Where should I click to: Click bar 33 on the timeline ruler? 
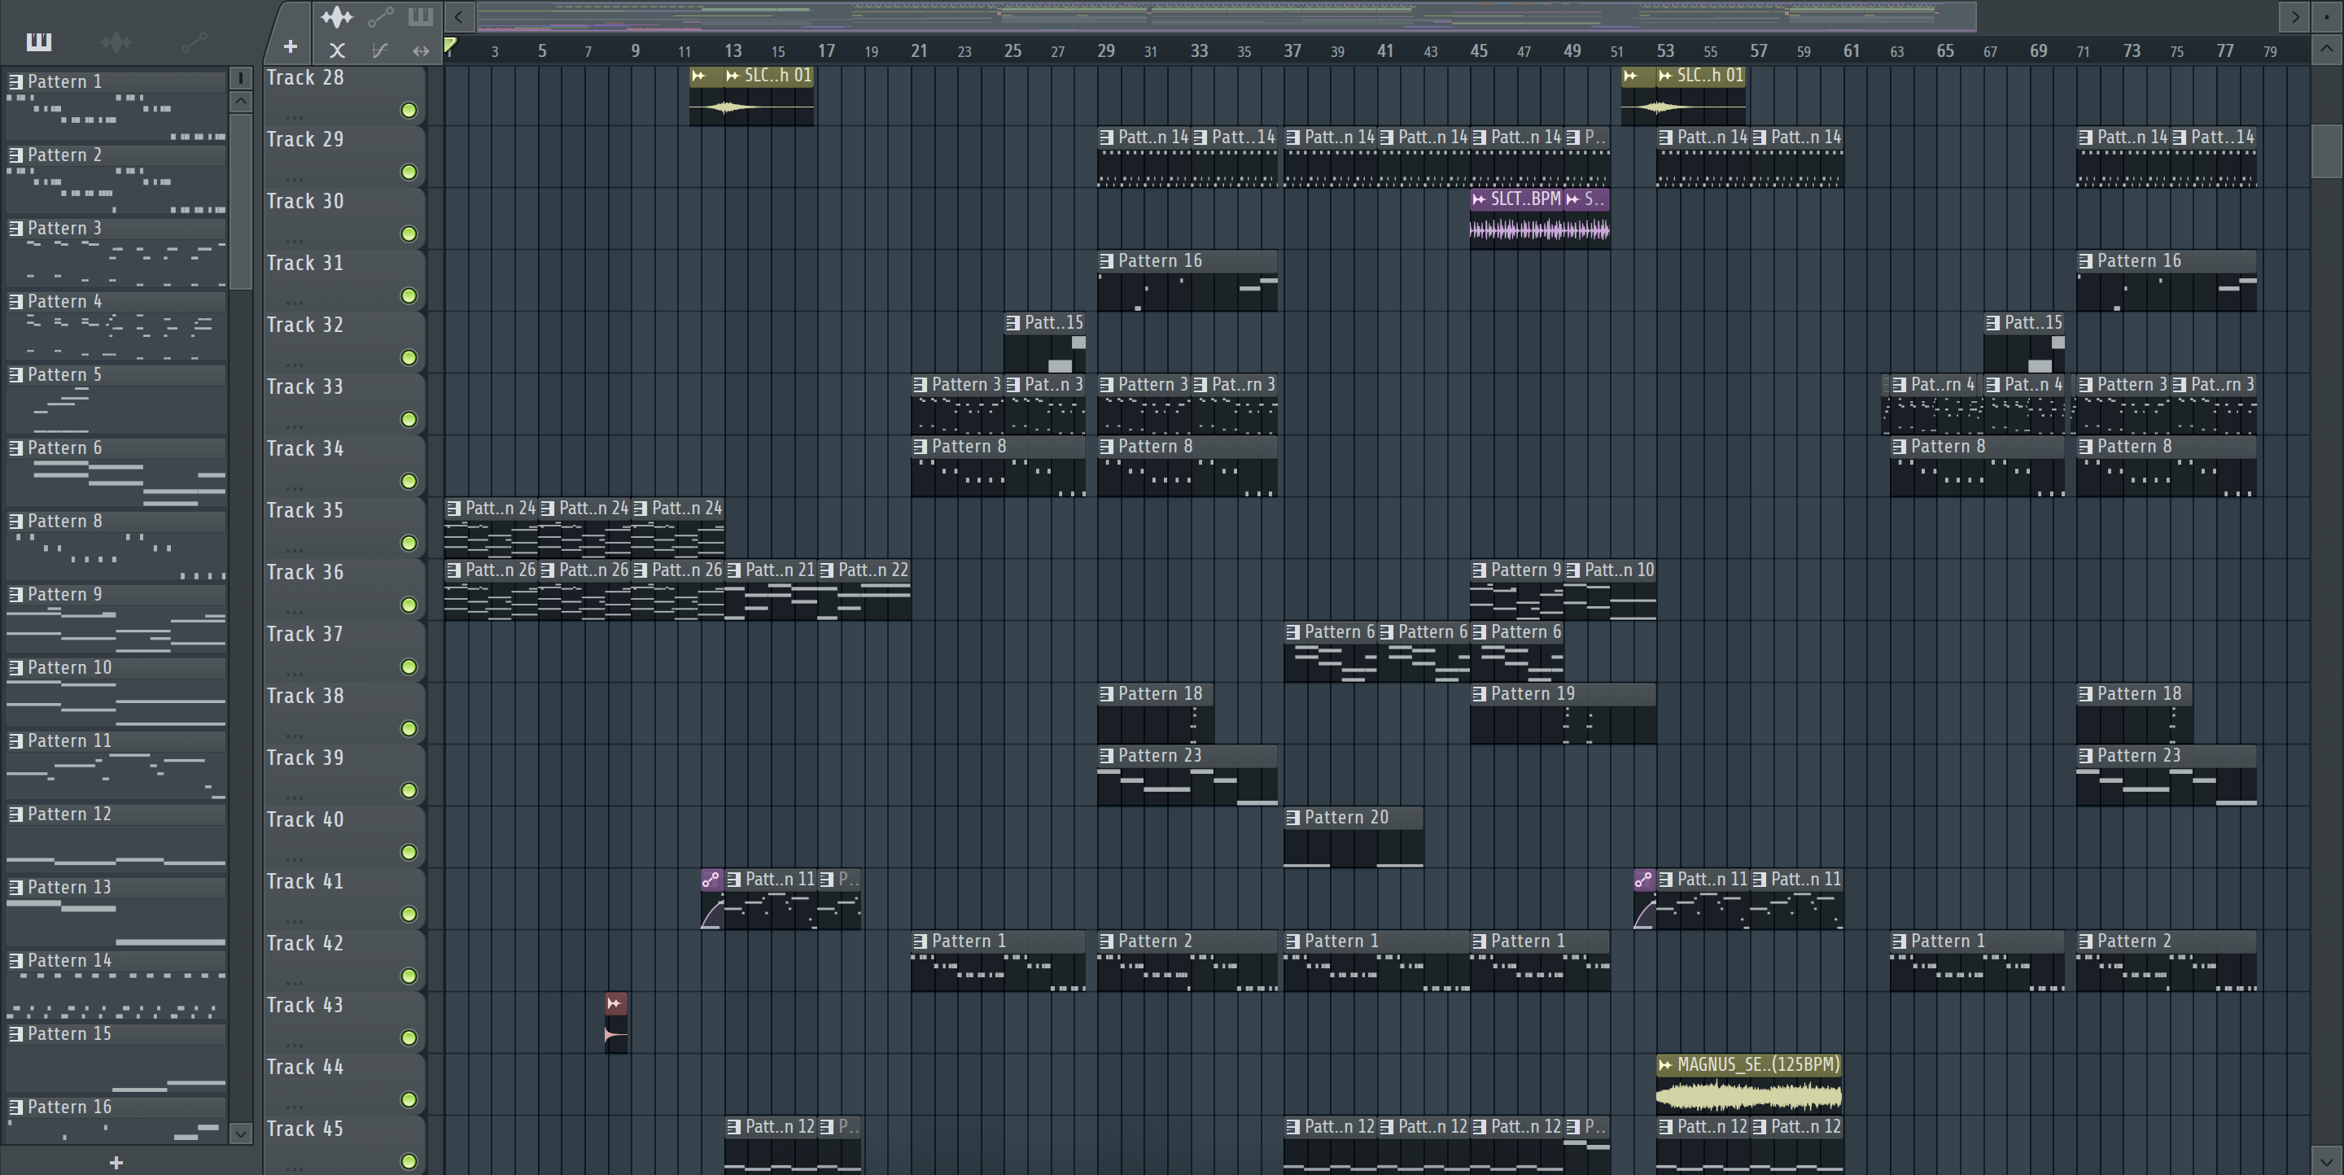coord(1200,51)
